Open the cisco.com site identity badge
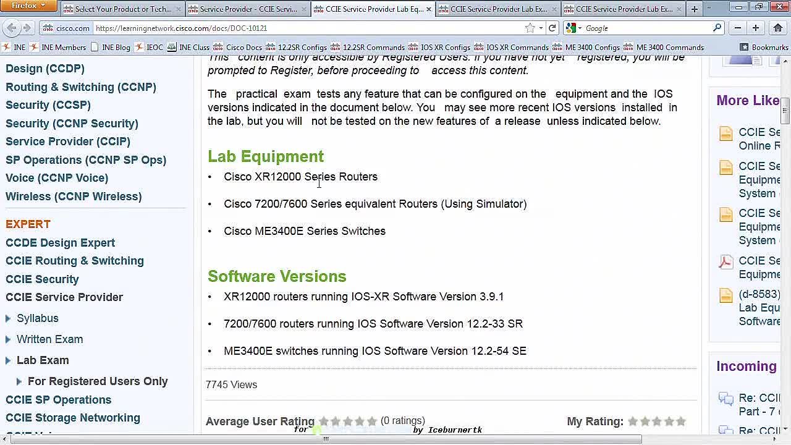 click(x=67, y=28)
